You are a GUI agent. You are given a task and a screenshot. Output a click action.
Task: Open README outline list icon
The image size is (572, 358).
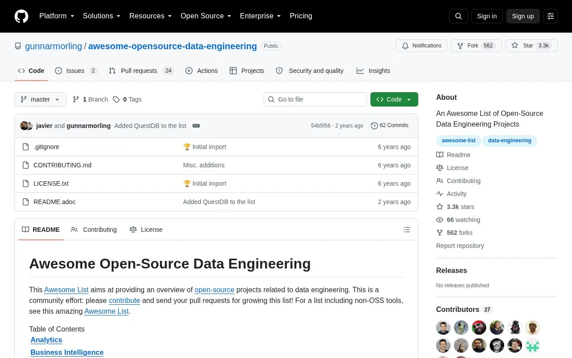coord(407,230)
